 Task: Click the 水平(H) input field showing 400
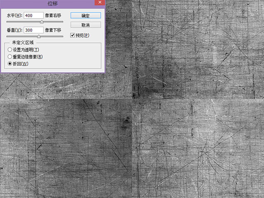(x=33, y=15)
